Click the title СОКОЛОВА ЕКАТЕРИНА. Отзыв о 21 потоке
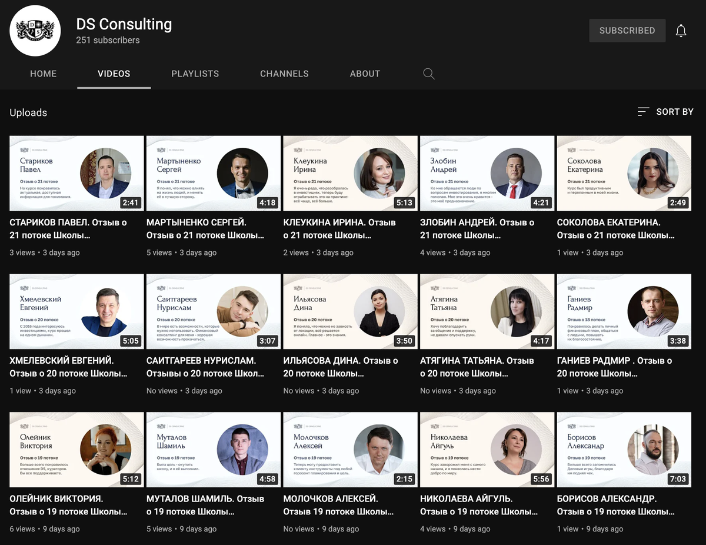The width and height of the screenshot is (706, 545). click(x=616, y=229)
